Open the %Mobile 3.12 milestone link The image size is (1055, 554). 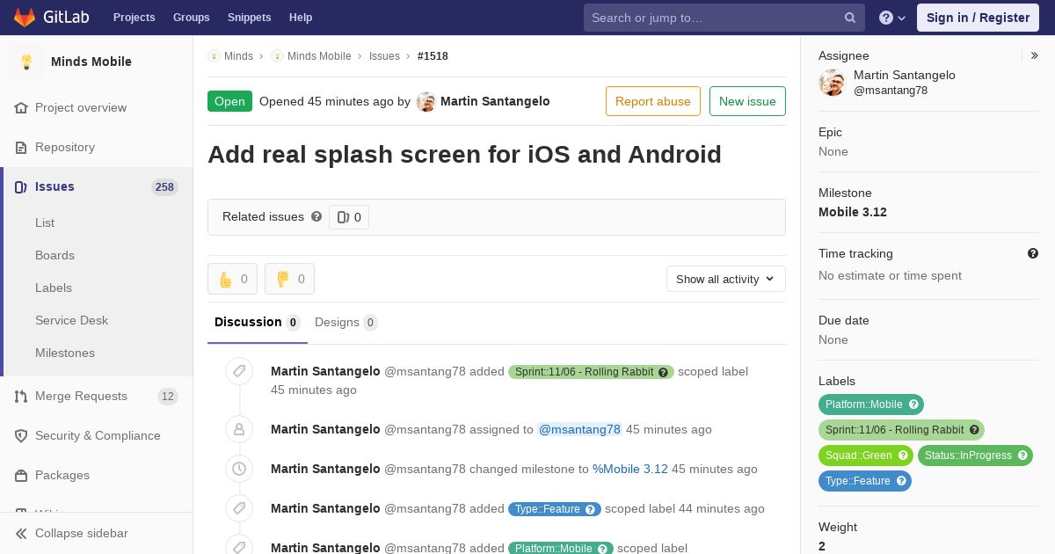630,469
